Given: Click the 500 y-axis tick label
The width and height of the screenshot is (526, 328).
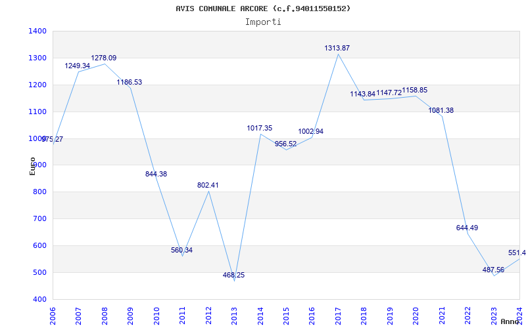Looking at the screenshot, I should [x=39, y=272].
